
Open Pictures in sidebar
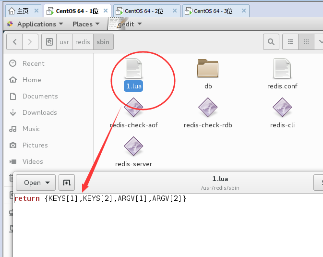(28, 145)
